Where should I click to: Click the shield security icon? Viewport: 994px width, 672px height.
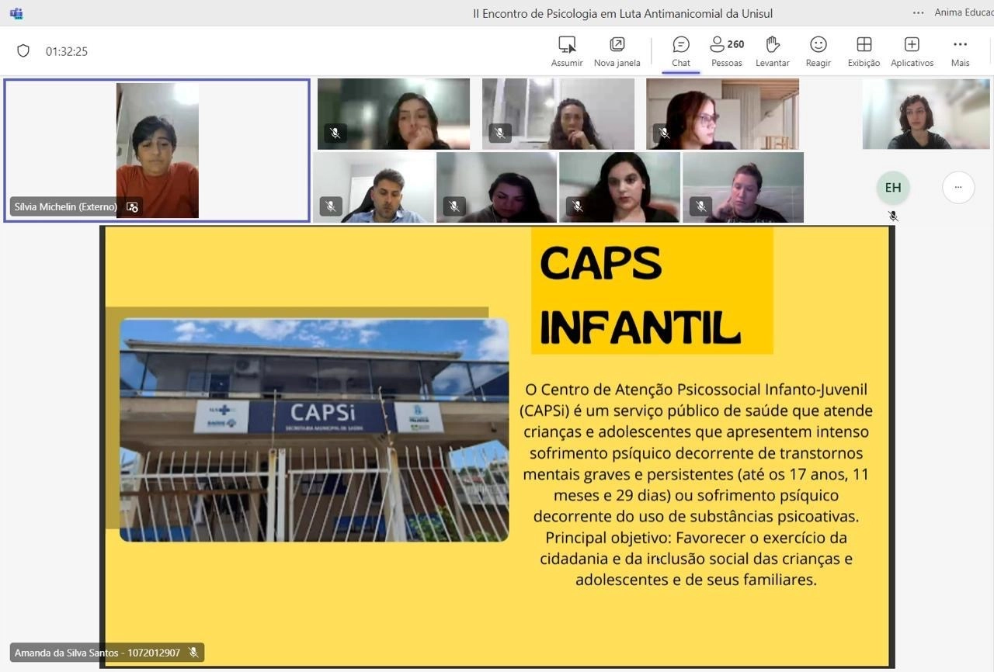(23, 51)
